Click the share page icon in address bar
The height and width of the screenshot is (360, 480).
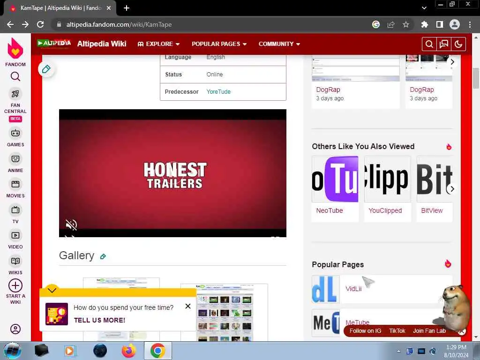coord(391,24)
